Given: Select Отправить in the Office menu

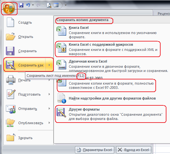Looking at the screenshot, I should click(28, 109).
